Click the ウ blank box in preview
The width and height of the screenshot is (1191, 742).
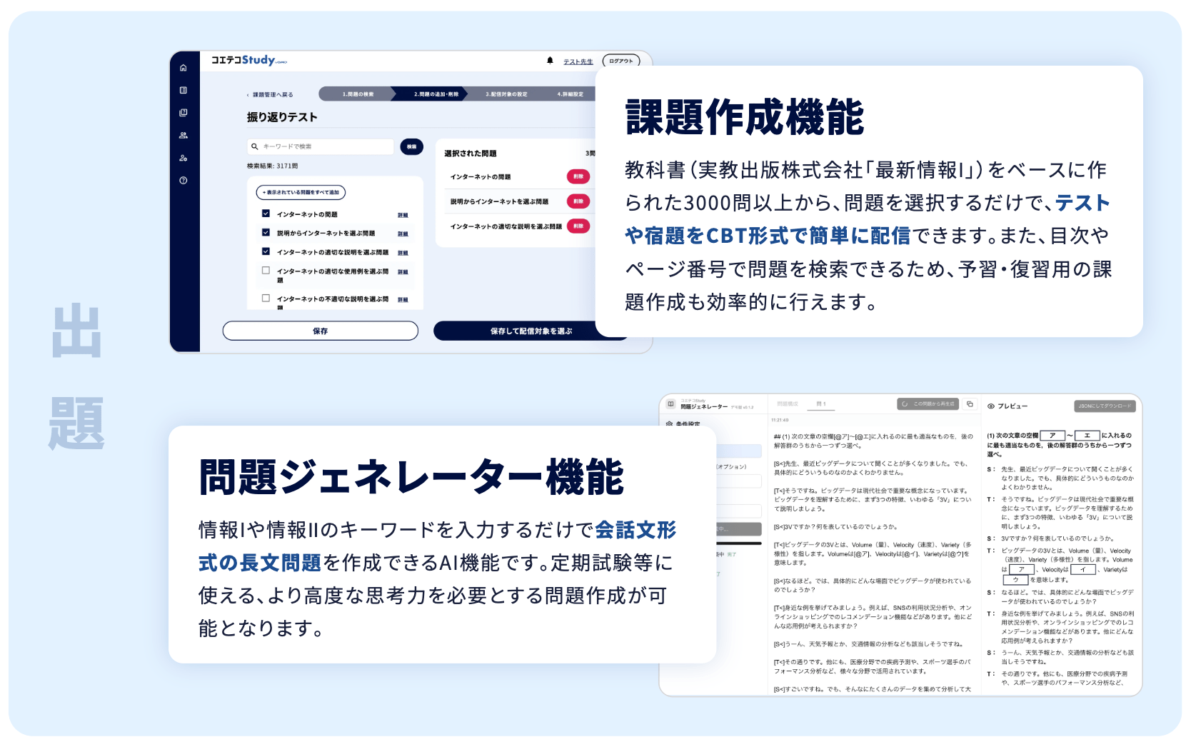click(x=1015, y=580)
